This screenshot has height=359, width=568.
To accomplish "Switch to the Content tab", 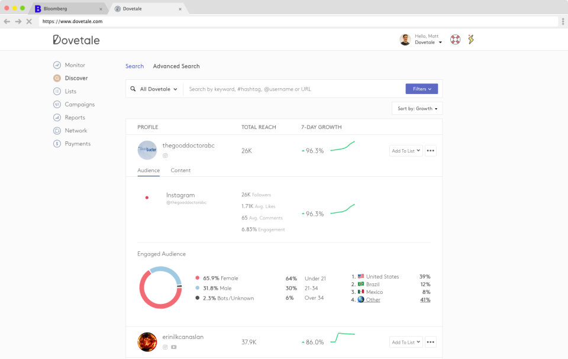I will click(180, 170).
